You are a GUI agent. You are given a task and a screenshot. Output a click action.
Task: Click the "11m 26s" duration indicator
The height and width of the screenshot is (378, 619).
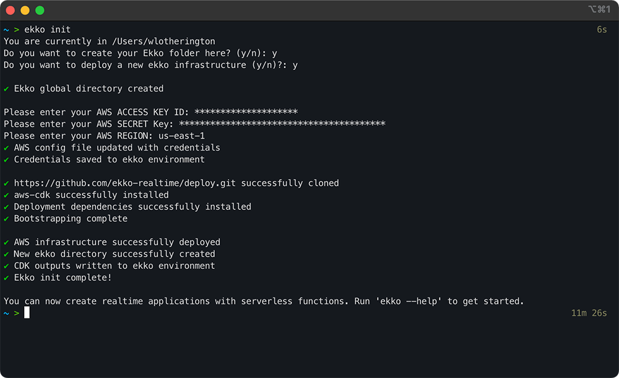click(589, 313)
